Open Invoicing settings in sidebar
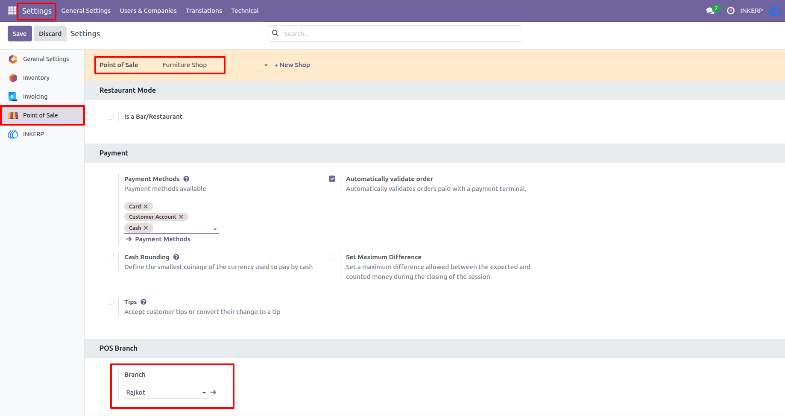785x416 pixels. tap(42, 97)
